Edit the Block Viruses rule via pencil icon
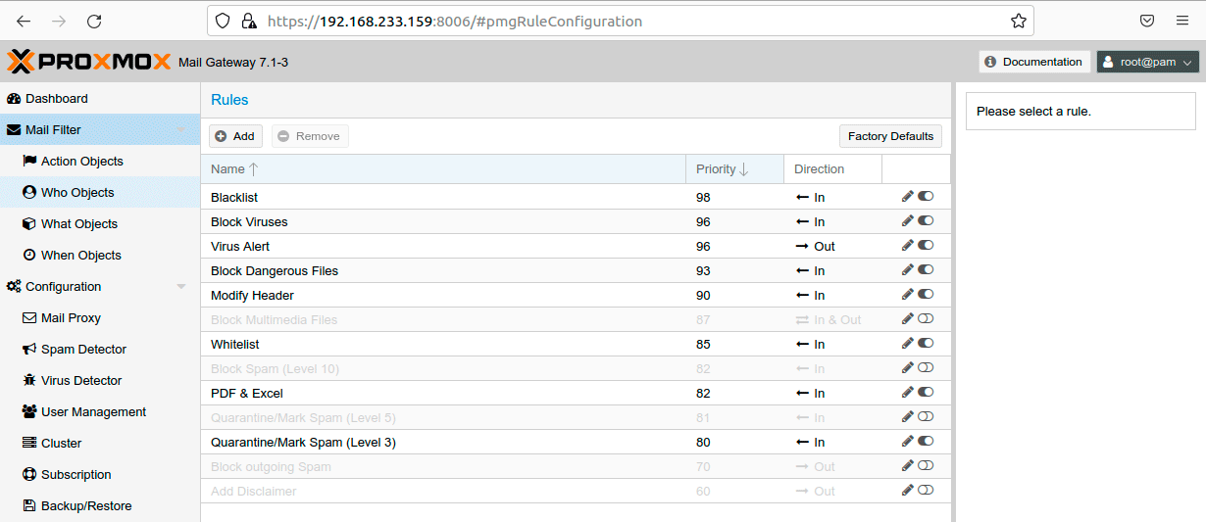The height and width of the screenshot is (522, 1206). (x=908, y=220)
